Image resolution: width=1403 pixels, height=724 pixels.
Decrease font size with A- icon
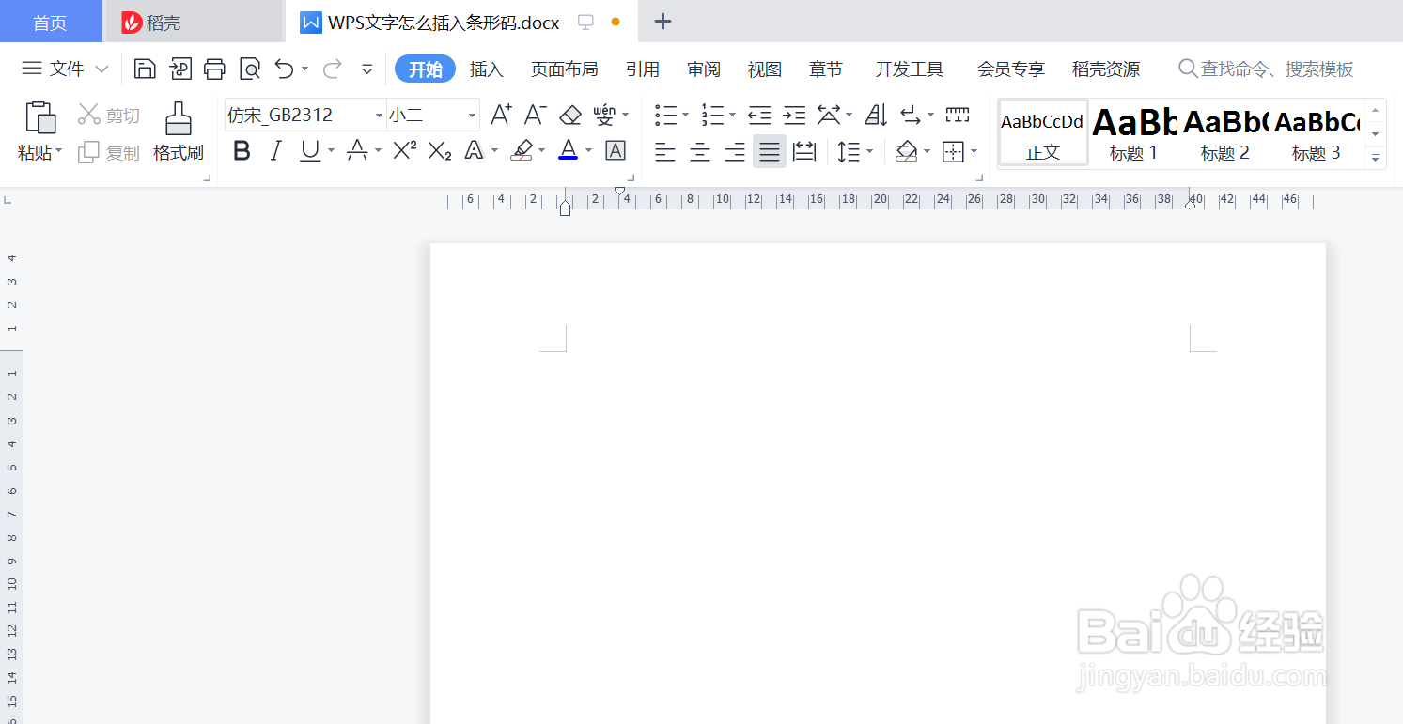coord(535,115)
